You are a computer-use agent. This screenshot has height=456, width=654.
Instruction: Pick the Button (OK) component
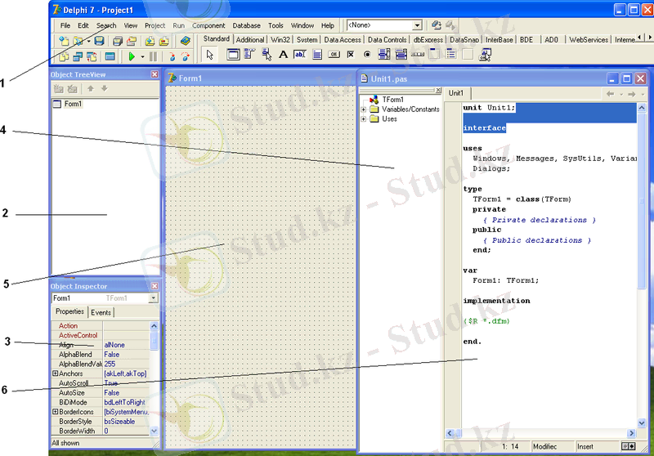[334, 55]
